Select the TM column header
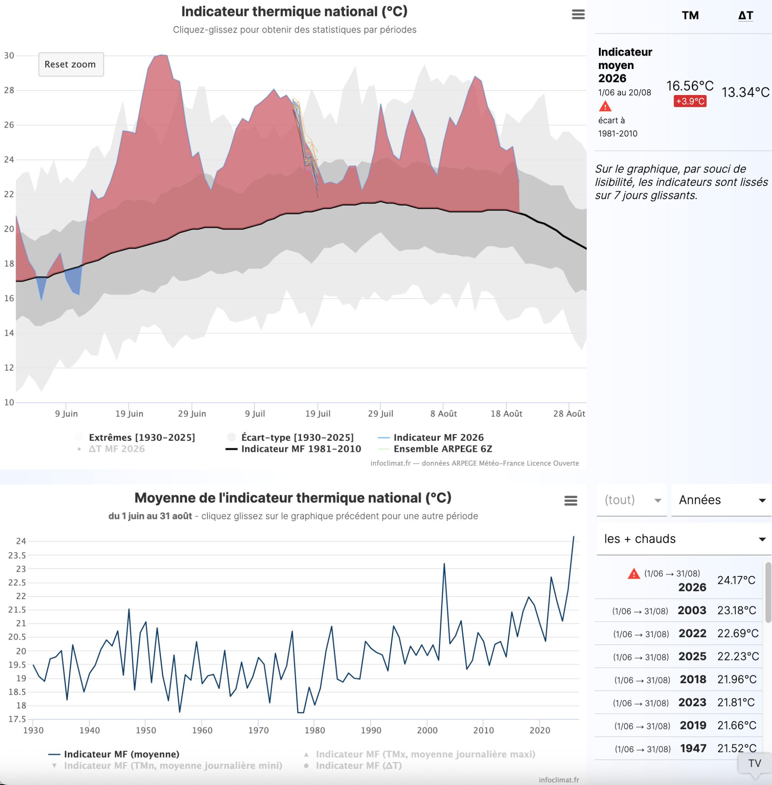The height and width of the screenshot is (785, 772). [x=690, y=15]
